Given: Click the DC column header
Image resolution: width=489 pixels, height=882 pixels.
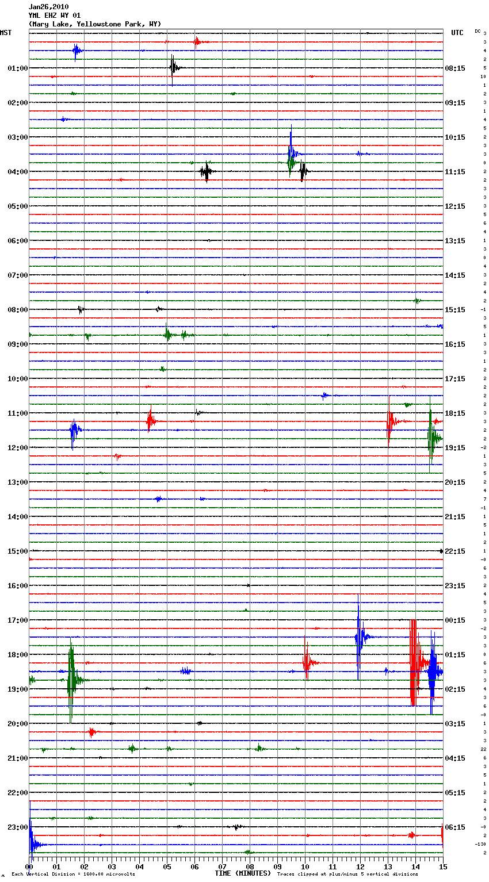Looking at the screenshot, I should tap(477, 30).
